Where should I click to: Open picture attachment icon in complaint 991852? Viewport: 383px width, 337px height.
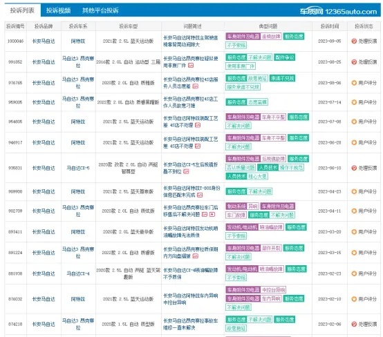191,66
